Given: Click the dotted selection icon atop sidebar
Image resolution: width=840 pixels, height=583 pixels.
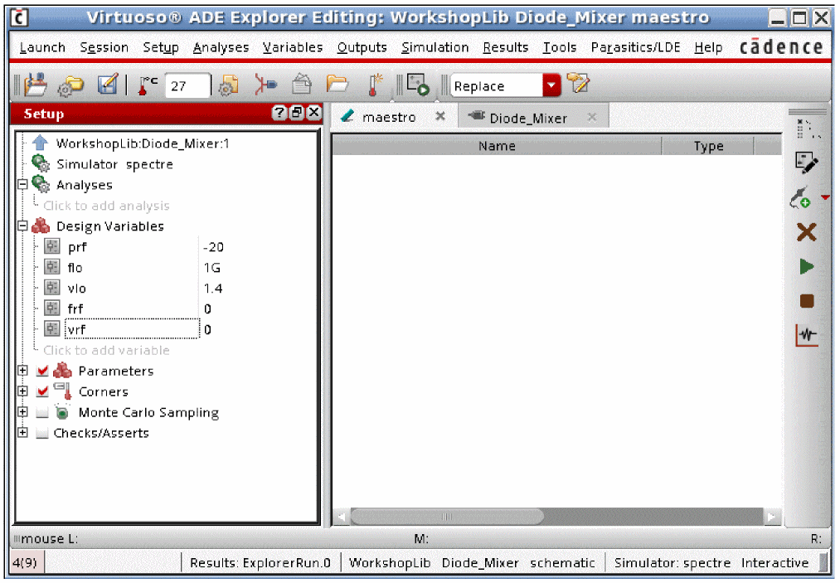Looking at the screenshot, I should coord(808,129).
